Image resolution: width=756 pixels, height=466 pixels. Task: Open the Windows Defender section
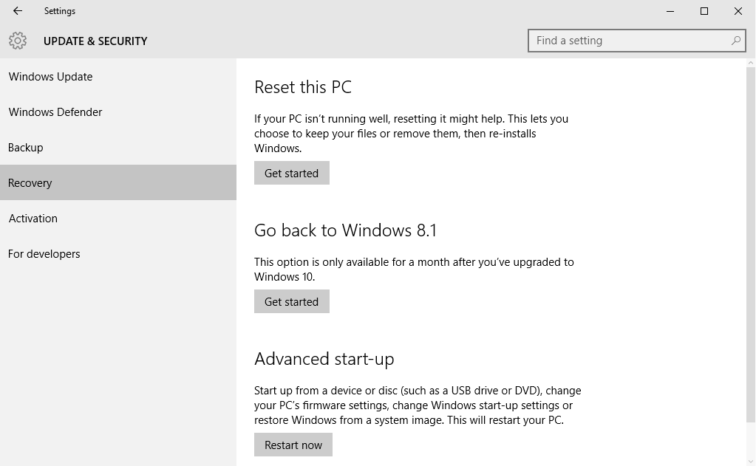pyautogui.click(x=55, y=112)
